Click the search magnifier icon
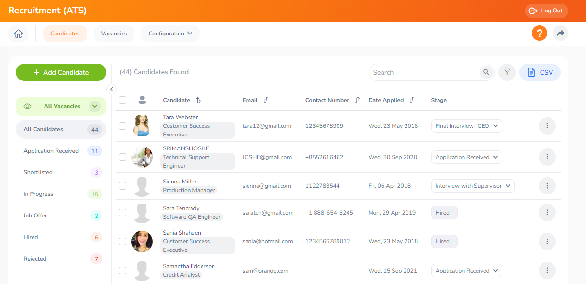The image size is (586, 284). tap(486, 72)
